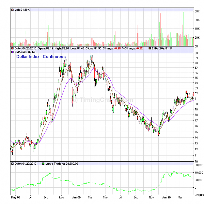The height and width of the screenshot is (204, 204).
Task: Click the '71' price axis label
Action: point(196,156)
